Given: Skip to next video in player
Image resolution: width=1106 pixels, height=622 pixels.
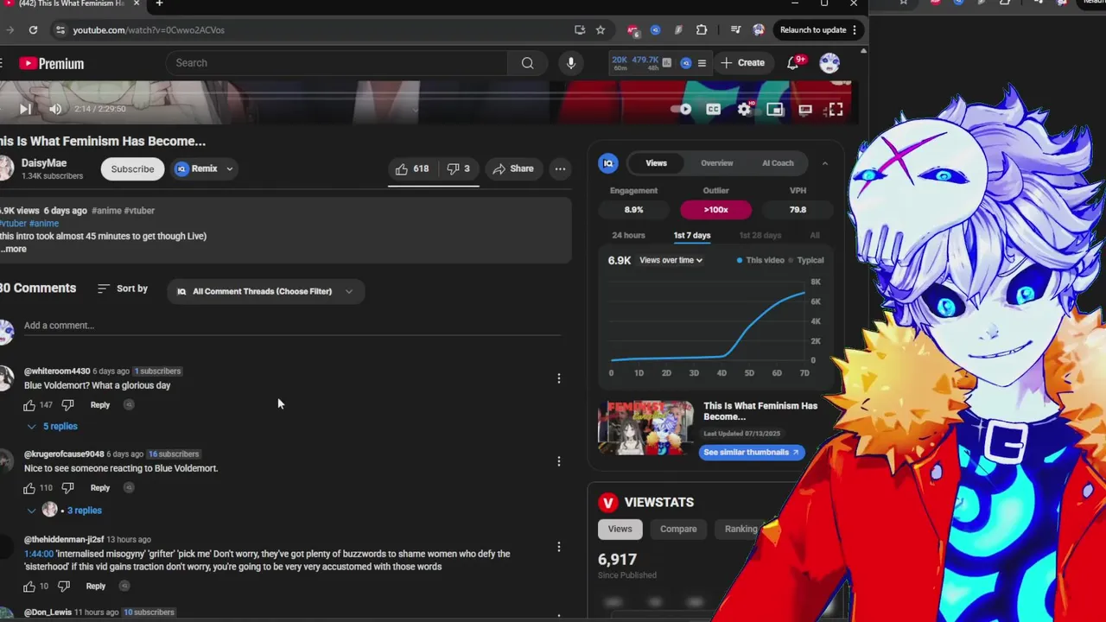Looking at the screenshot, I should [25, 109].
